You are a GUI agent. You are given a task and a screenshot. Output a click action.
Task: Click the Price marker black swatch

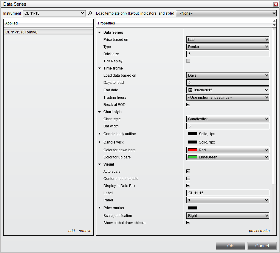(193, 208)
